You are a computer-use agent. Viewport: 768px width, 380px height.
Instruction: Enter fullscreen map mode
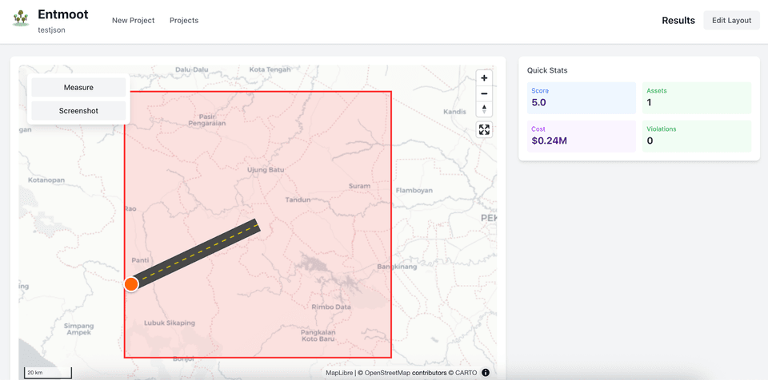tap(484, 130)
